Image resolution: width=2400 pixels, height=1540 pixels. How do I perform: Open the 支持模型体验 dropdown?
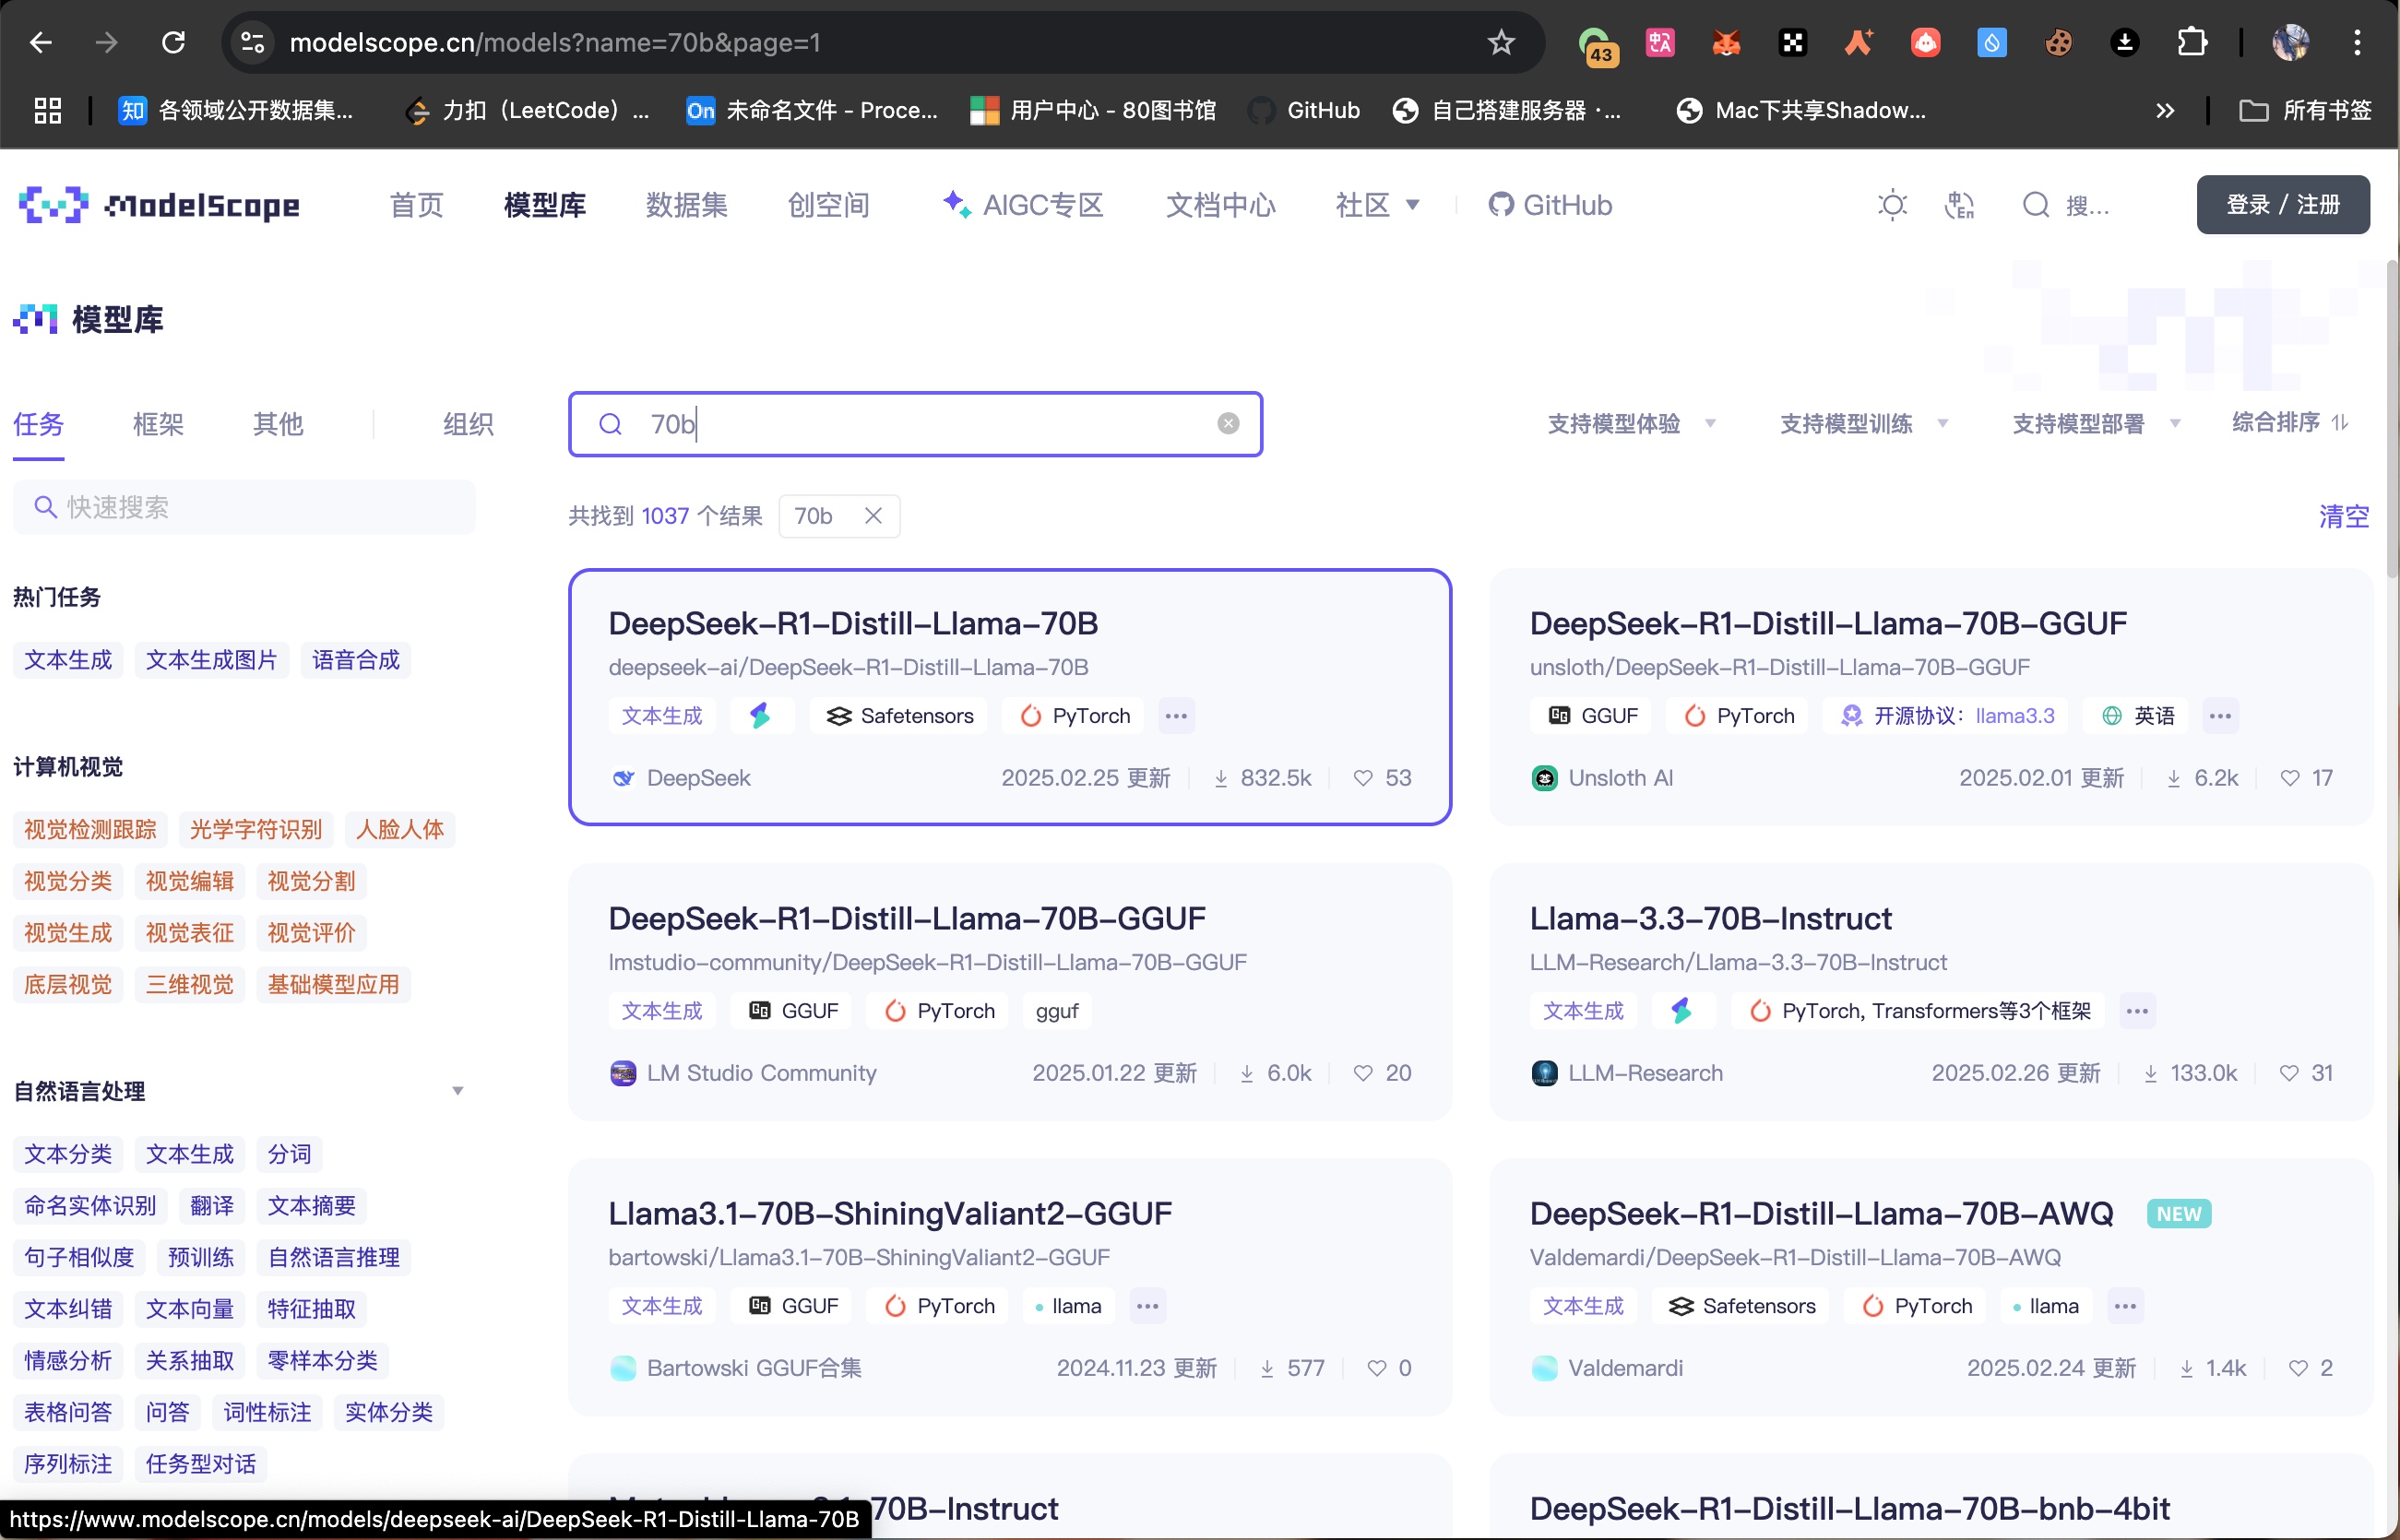1632,424
